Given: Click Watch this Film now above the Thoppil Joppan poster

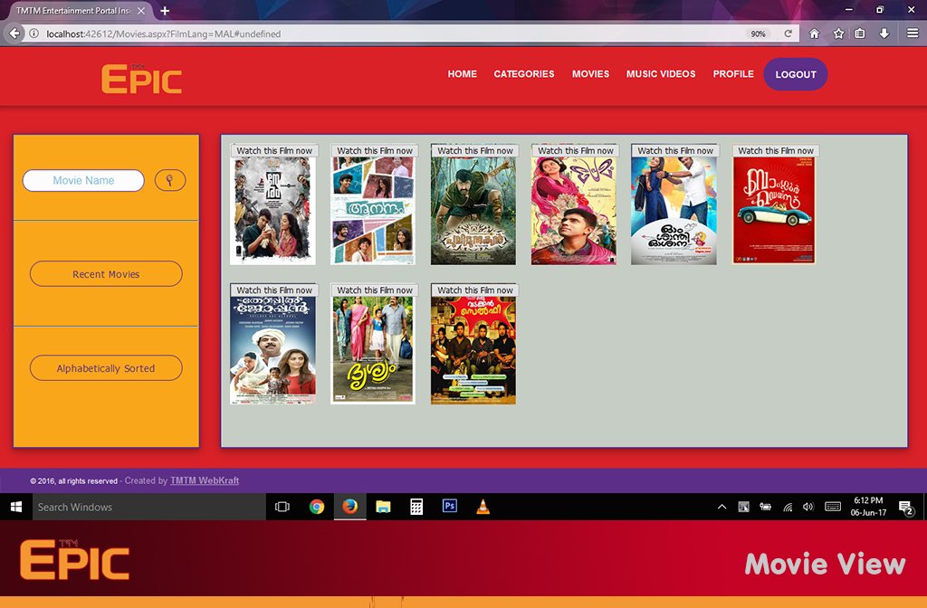Looking at the screenshot, I should 274,290.
